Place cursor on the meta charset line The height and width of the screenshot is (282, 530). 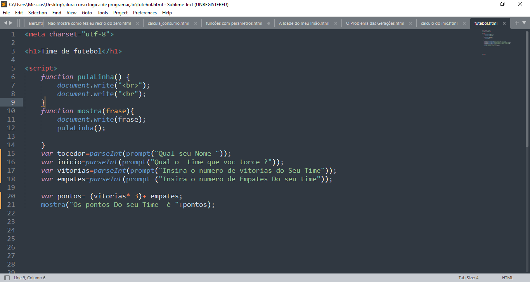69,34
